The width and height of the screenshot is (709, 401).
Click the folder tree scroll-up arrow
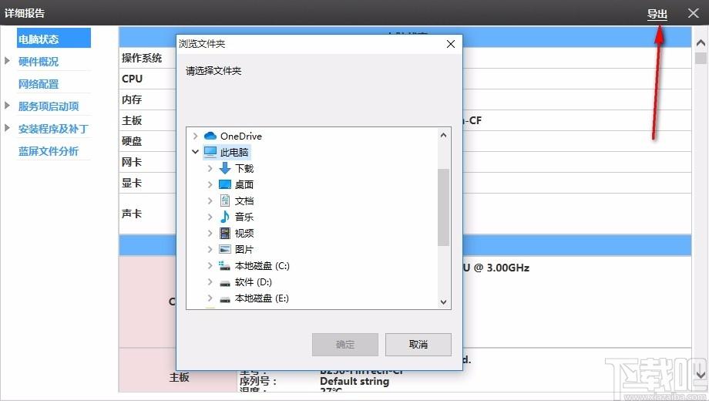444,135
